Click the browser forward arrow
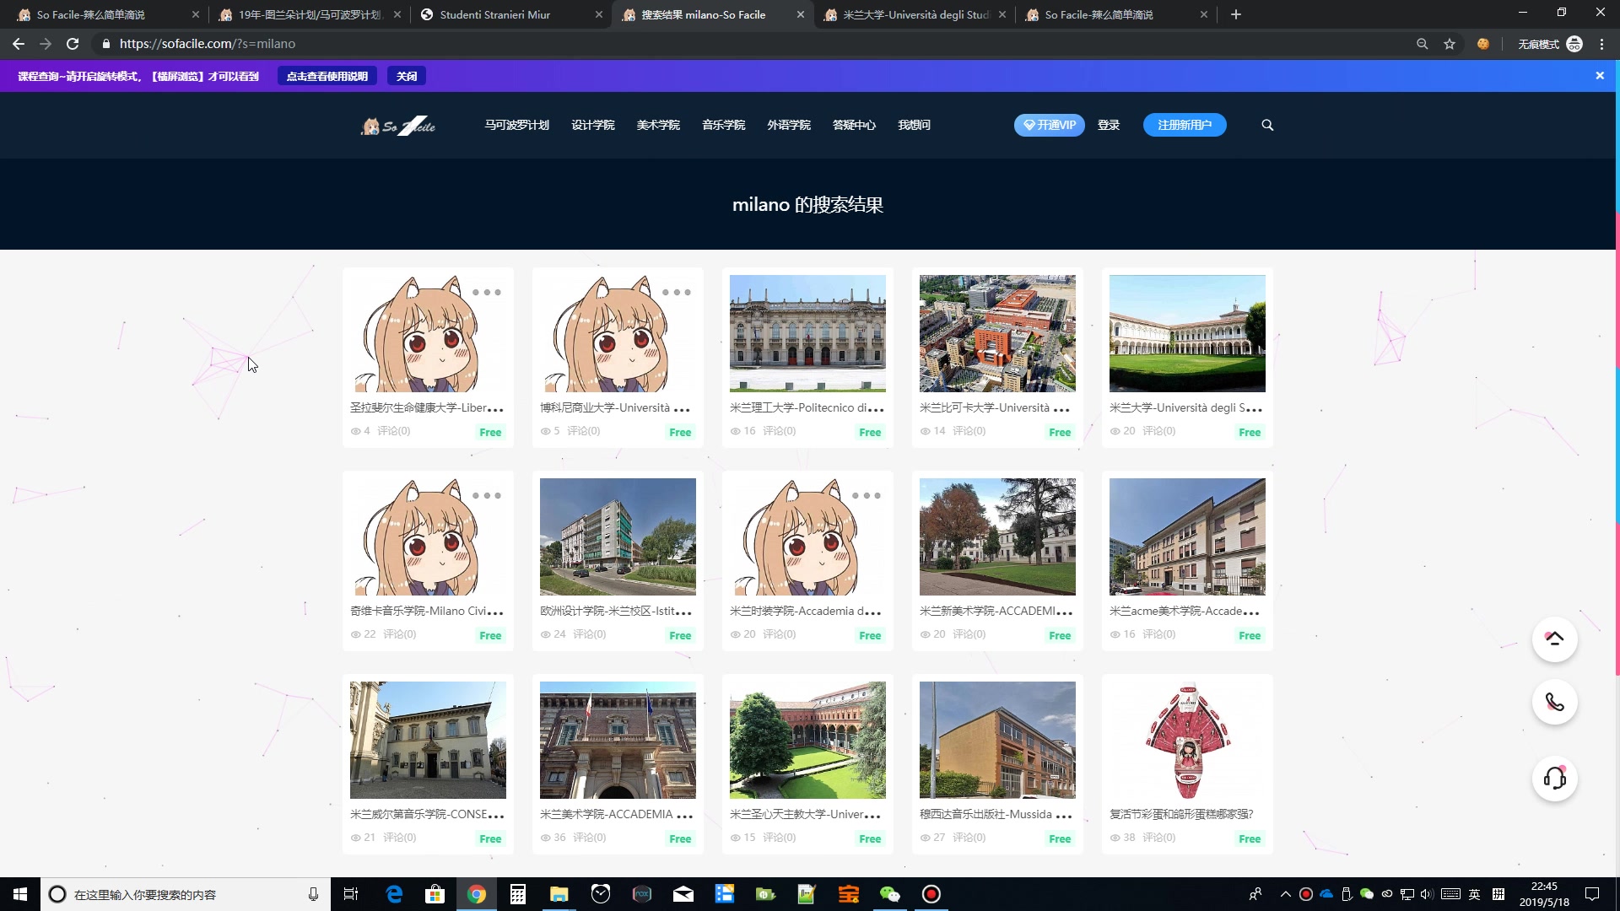Image resolution: width=1620 pixels, height=911 pixels. click(x=46, y=44)
